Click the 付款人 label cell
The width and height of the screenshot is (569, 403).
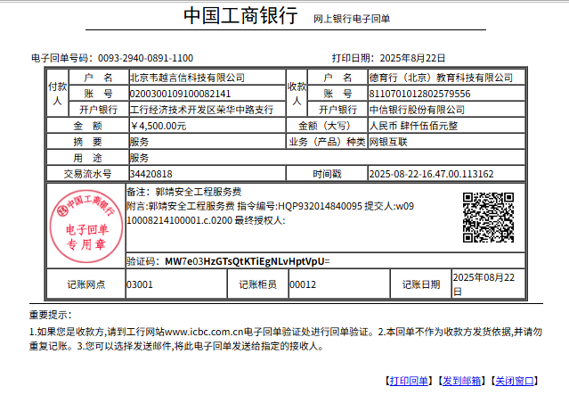tap(58, 94)
